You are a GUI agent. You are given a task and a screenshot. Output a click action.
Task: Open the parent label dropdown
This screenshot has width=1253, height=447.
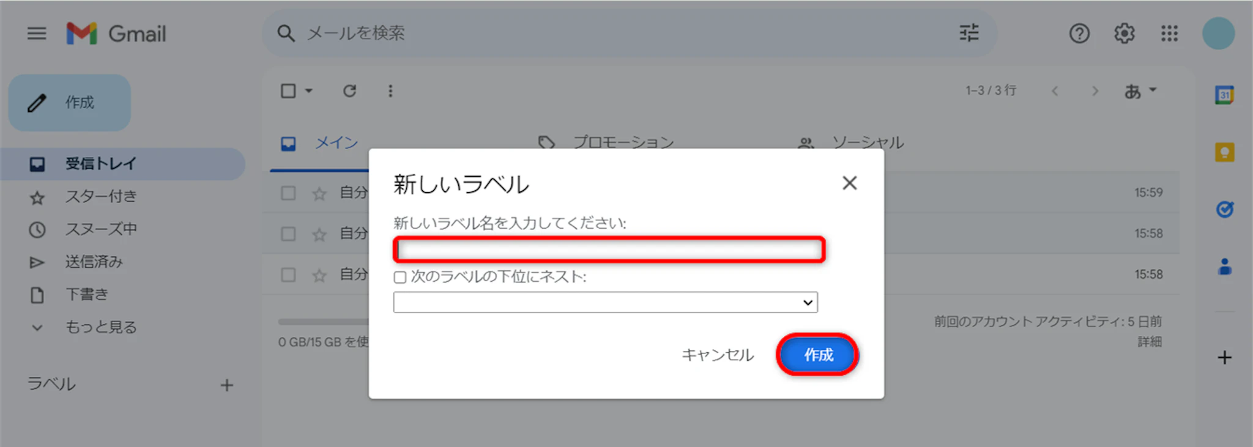(606, 302)
